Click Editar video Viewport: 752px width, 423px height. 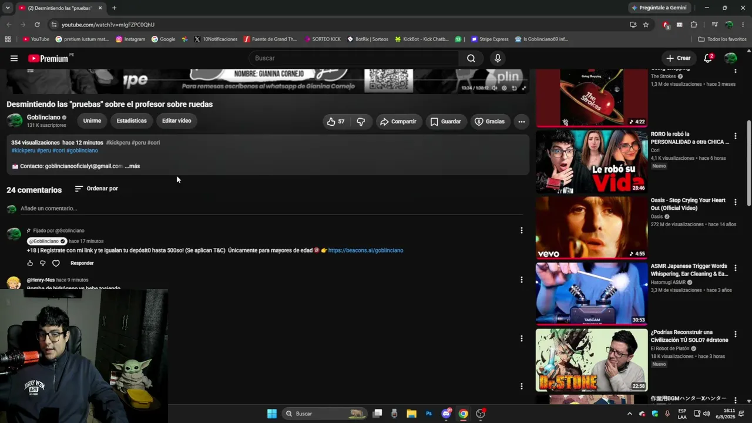pyautogui.click(x=177, y=120)
